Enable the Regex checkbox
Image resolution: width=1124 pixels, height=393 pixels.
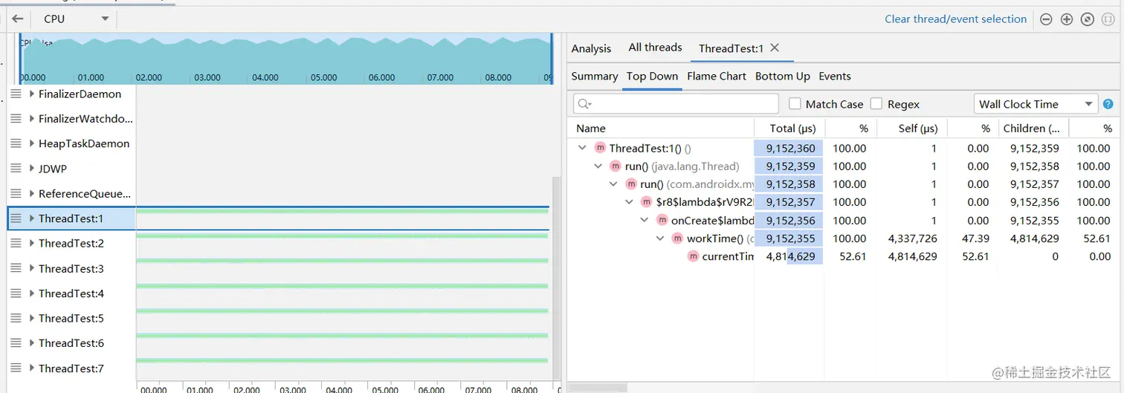pos(876,105)
